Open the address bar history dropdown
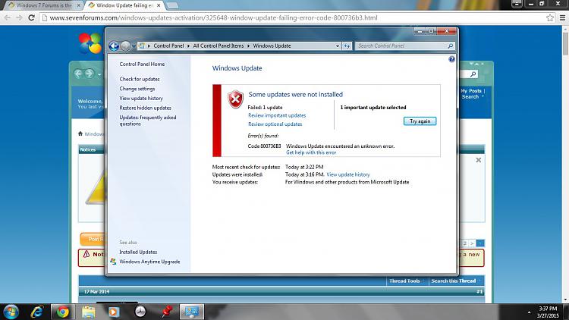 [x=338, y=45]
